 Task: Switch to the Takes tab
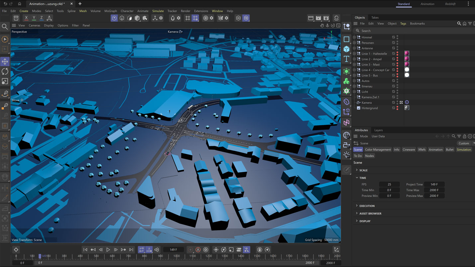coord(375,18)
